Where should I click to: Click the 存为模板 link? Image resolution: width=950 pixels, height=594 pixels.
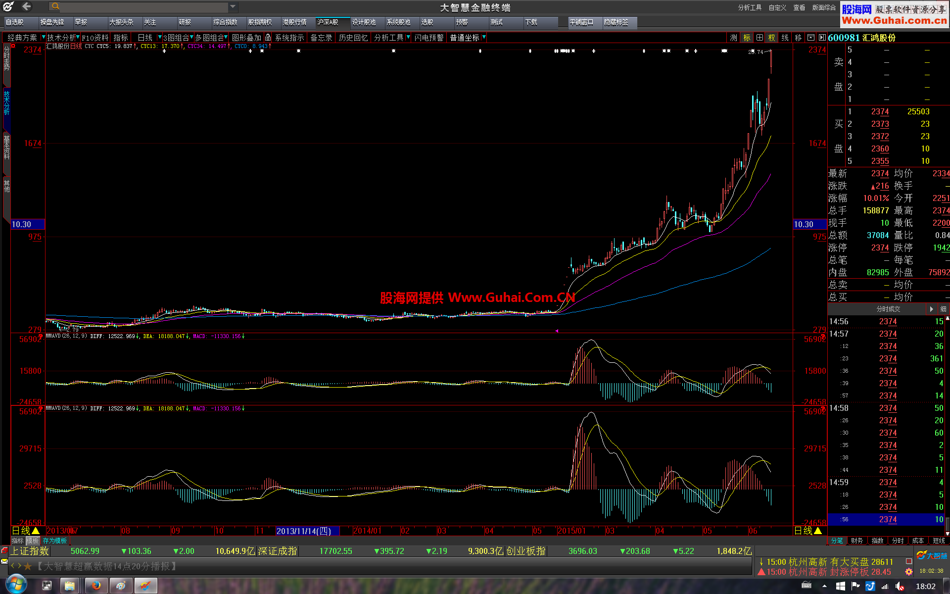(54, 541)
